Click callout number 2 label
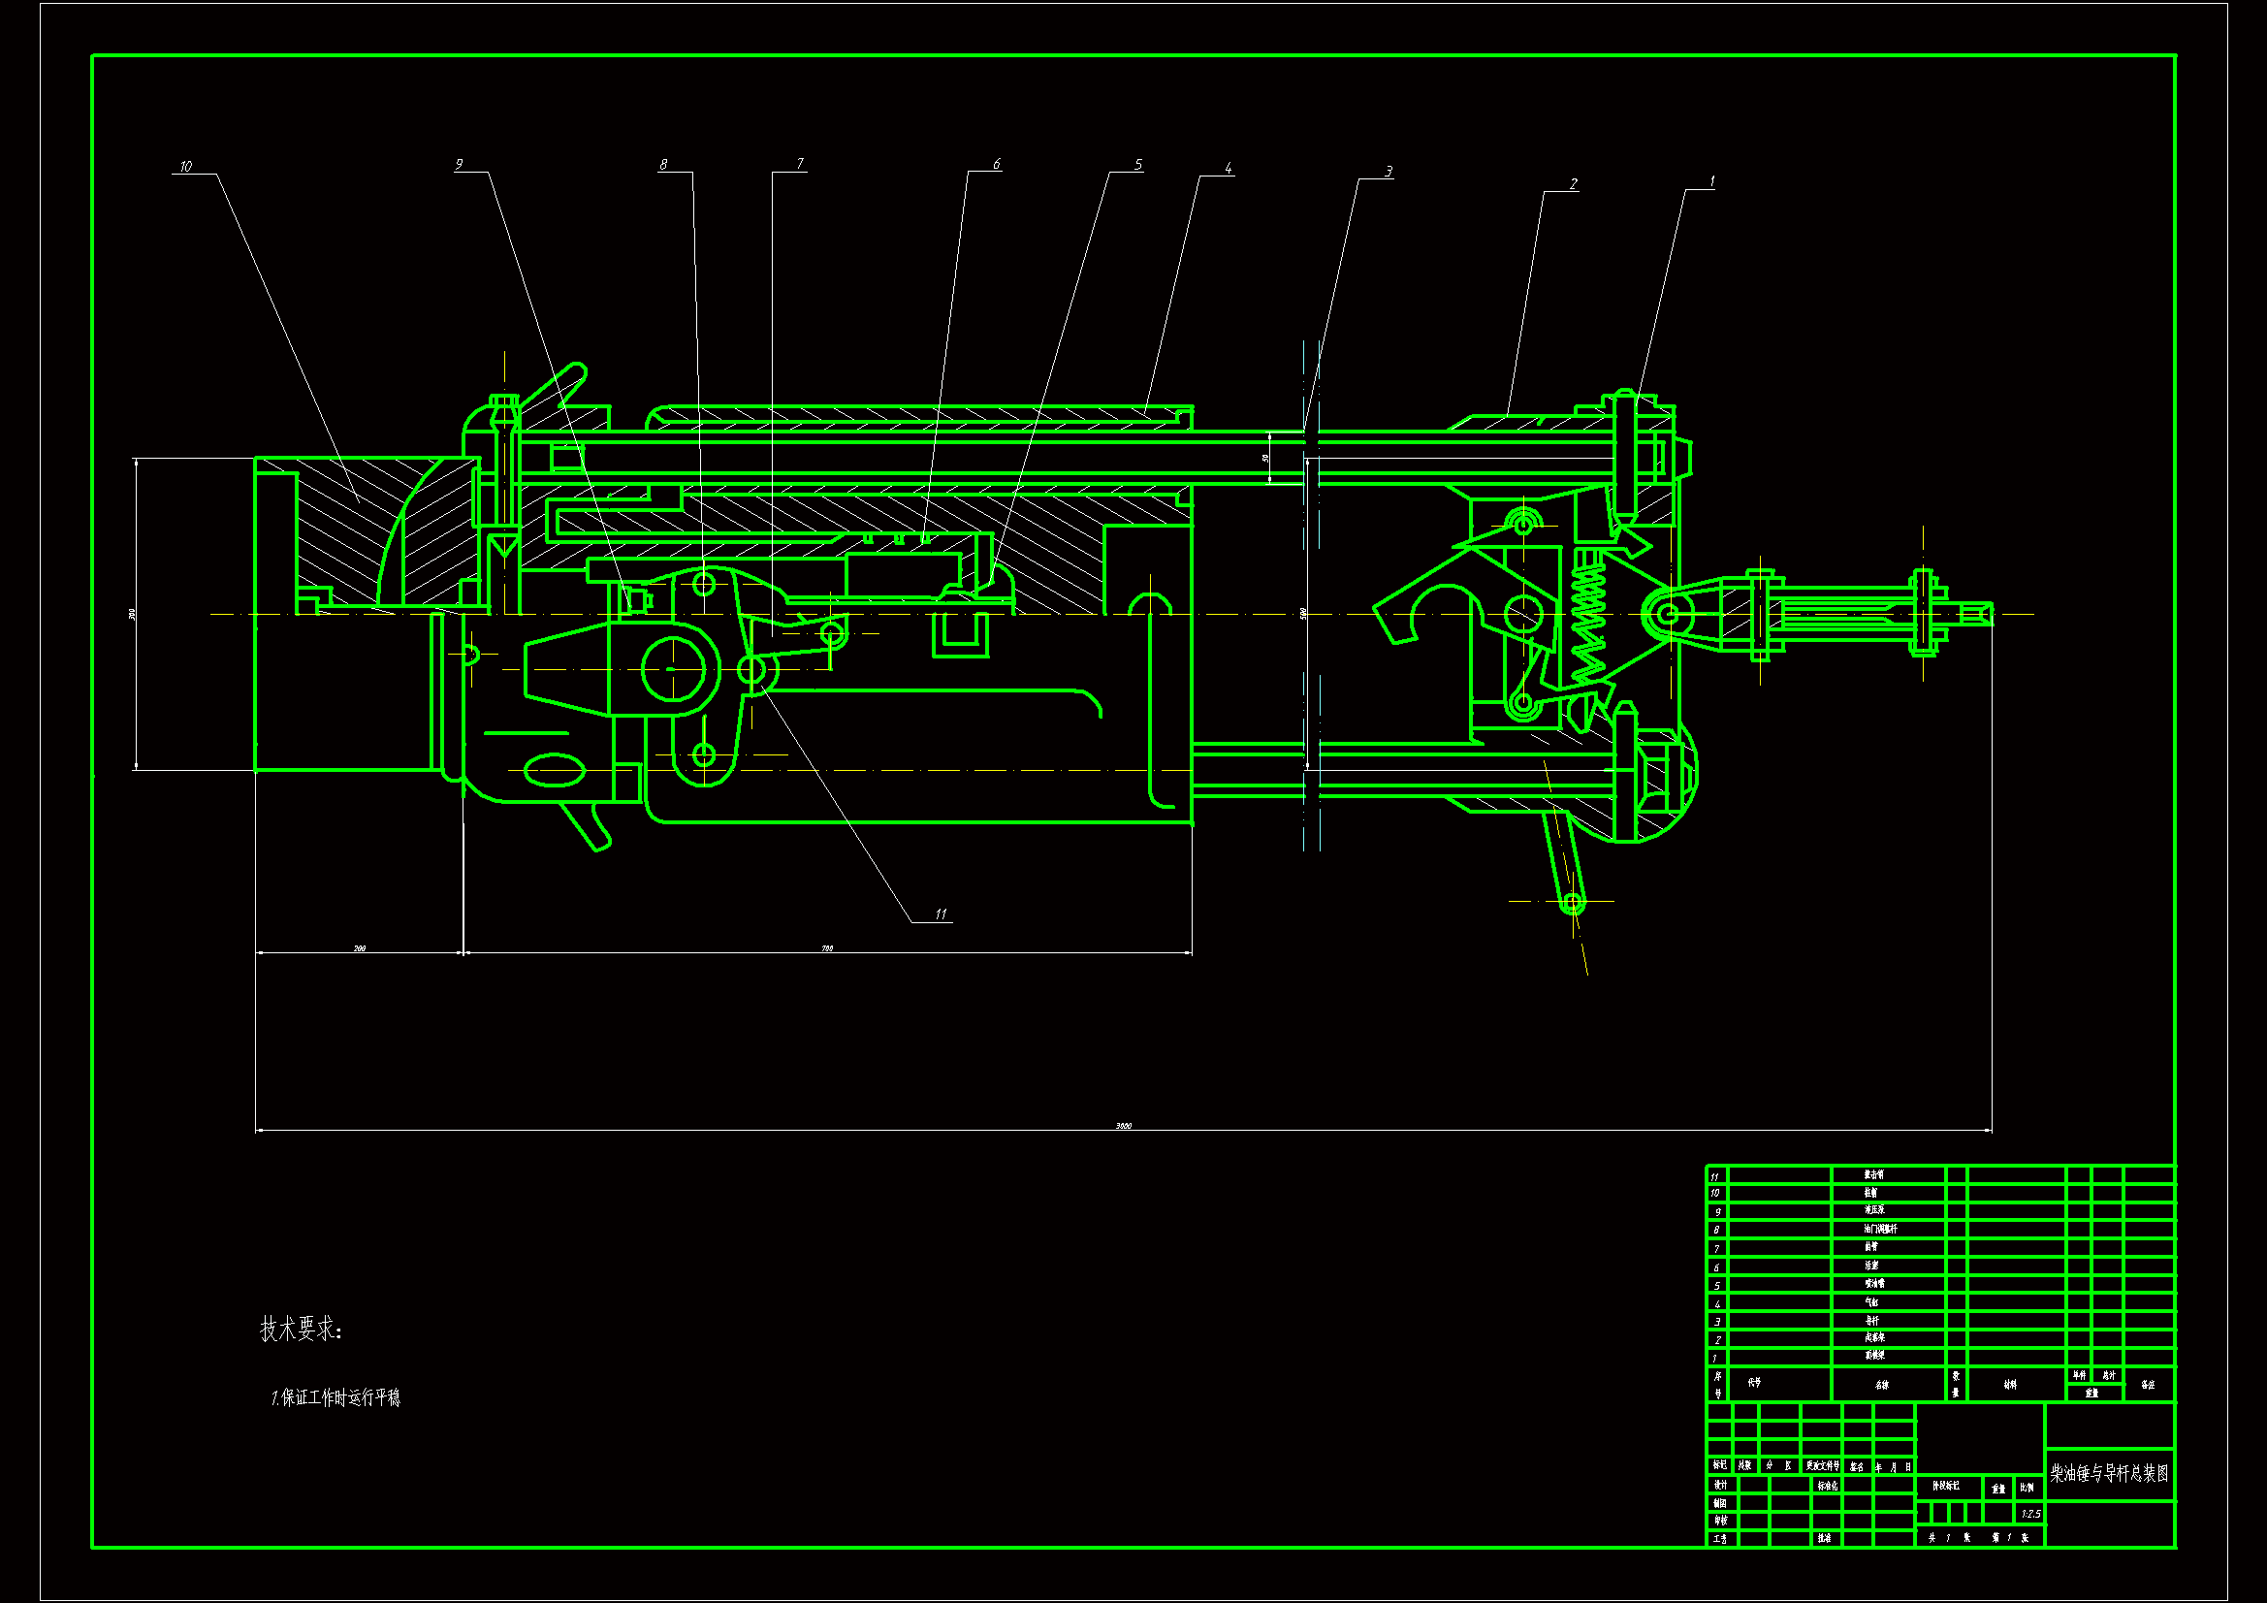This screenshot has height=1603, width=2267. pos(1572,183)
